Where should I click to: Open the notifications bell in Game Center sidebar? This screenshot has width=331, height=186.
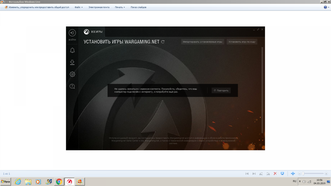72,50
